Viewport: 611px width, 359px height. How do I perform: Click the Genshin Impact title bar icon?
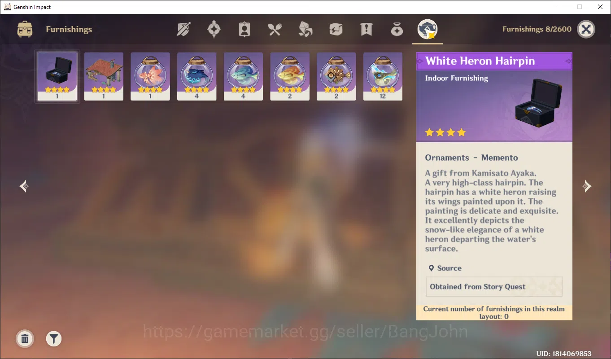tap(8, 7)
